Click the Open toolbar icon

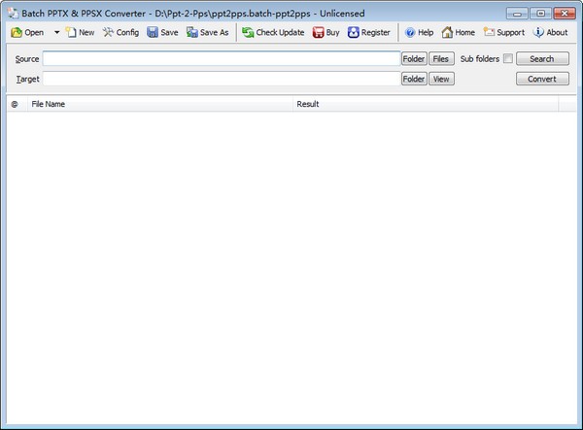(x=17, y=32)
